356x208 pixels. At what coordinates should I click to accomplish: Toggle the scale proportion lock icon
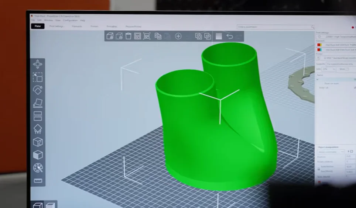coord(319,169)
